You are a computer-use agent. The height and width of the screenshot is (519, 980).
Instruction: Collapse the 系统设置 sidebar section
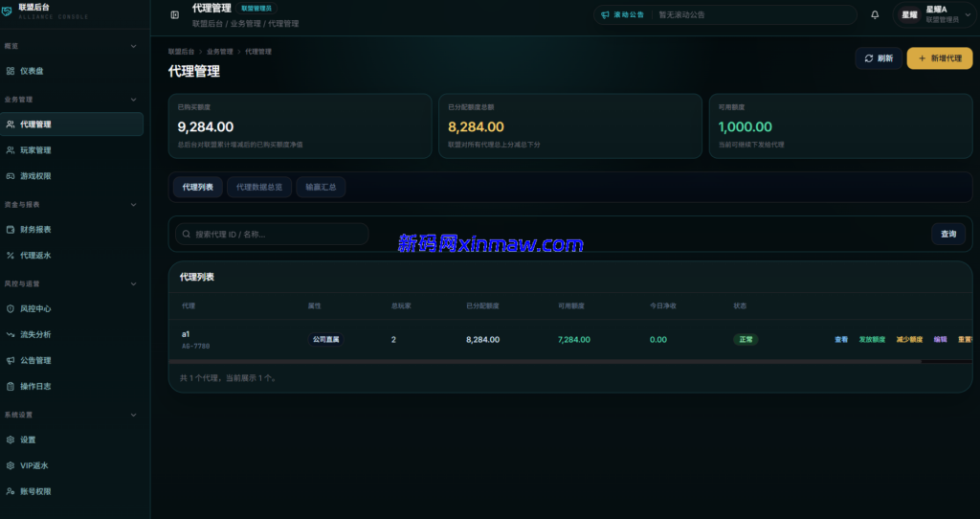[133, 415]
